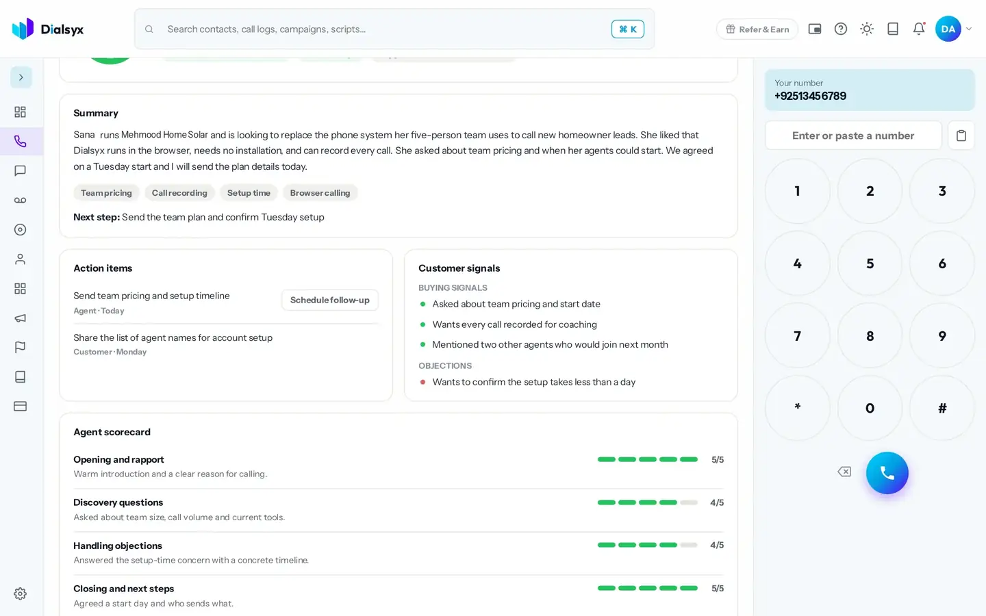The image size is (986, 616).
Task: Dial digit 5 on the keypad
Action: (870, 264)
